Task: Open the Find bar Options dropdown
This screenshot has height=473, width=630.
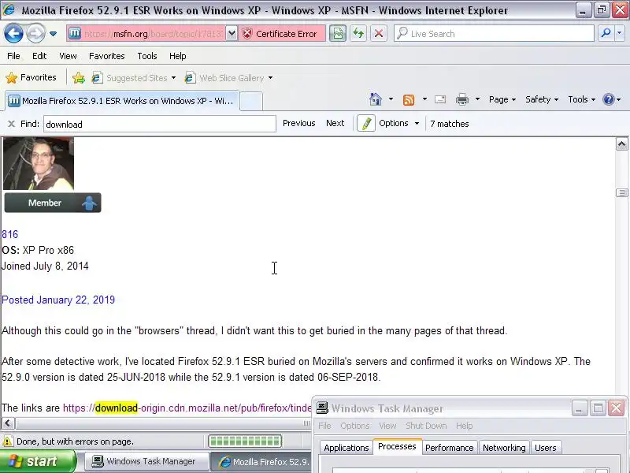Action: (399, 123)
